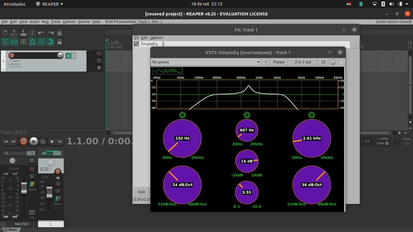413x232 pixels.
Task: Go to project start transport button
Action: pos(6,141)
